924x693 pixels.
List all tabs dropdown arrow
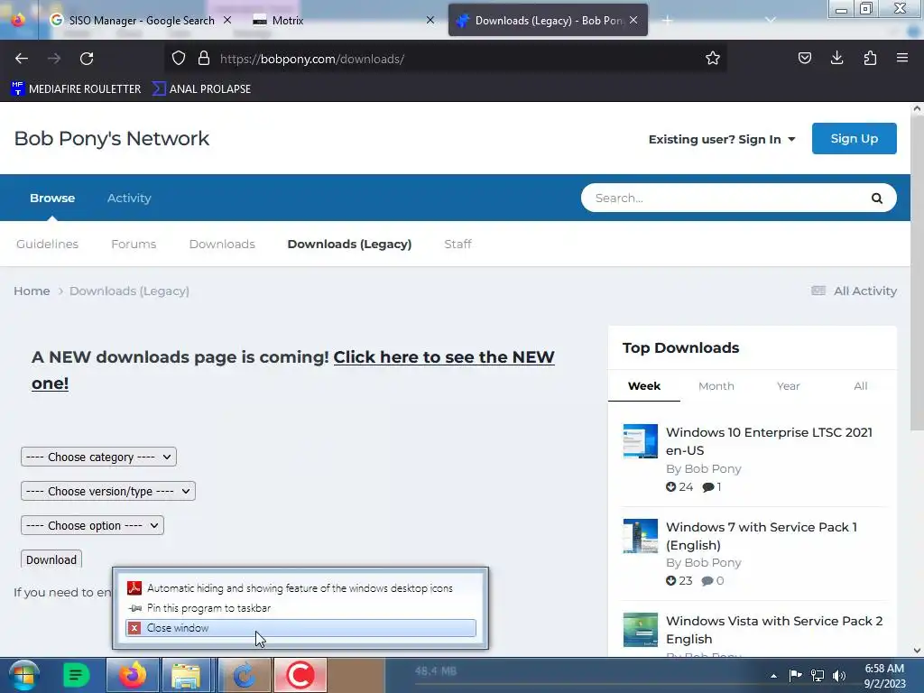coord(770,20)
